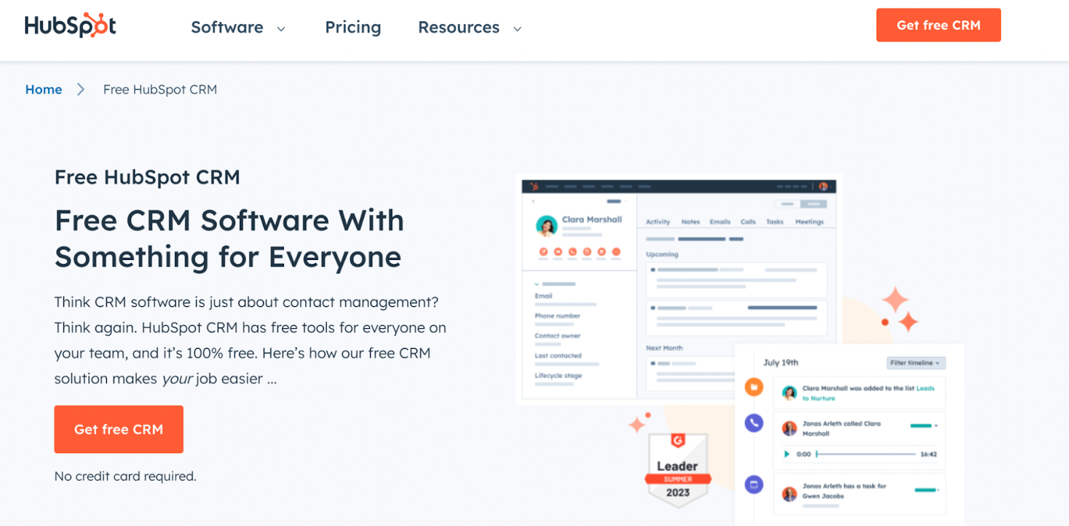
Task: Click the HubSpot sprocket icon in mockup
Action: 534,186
